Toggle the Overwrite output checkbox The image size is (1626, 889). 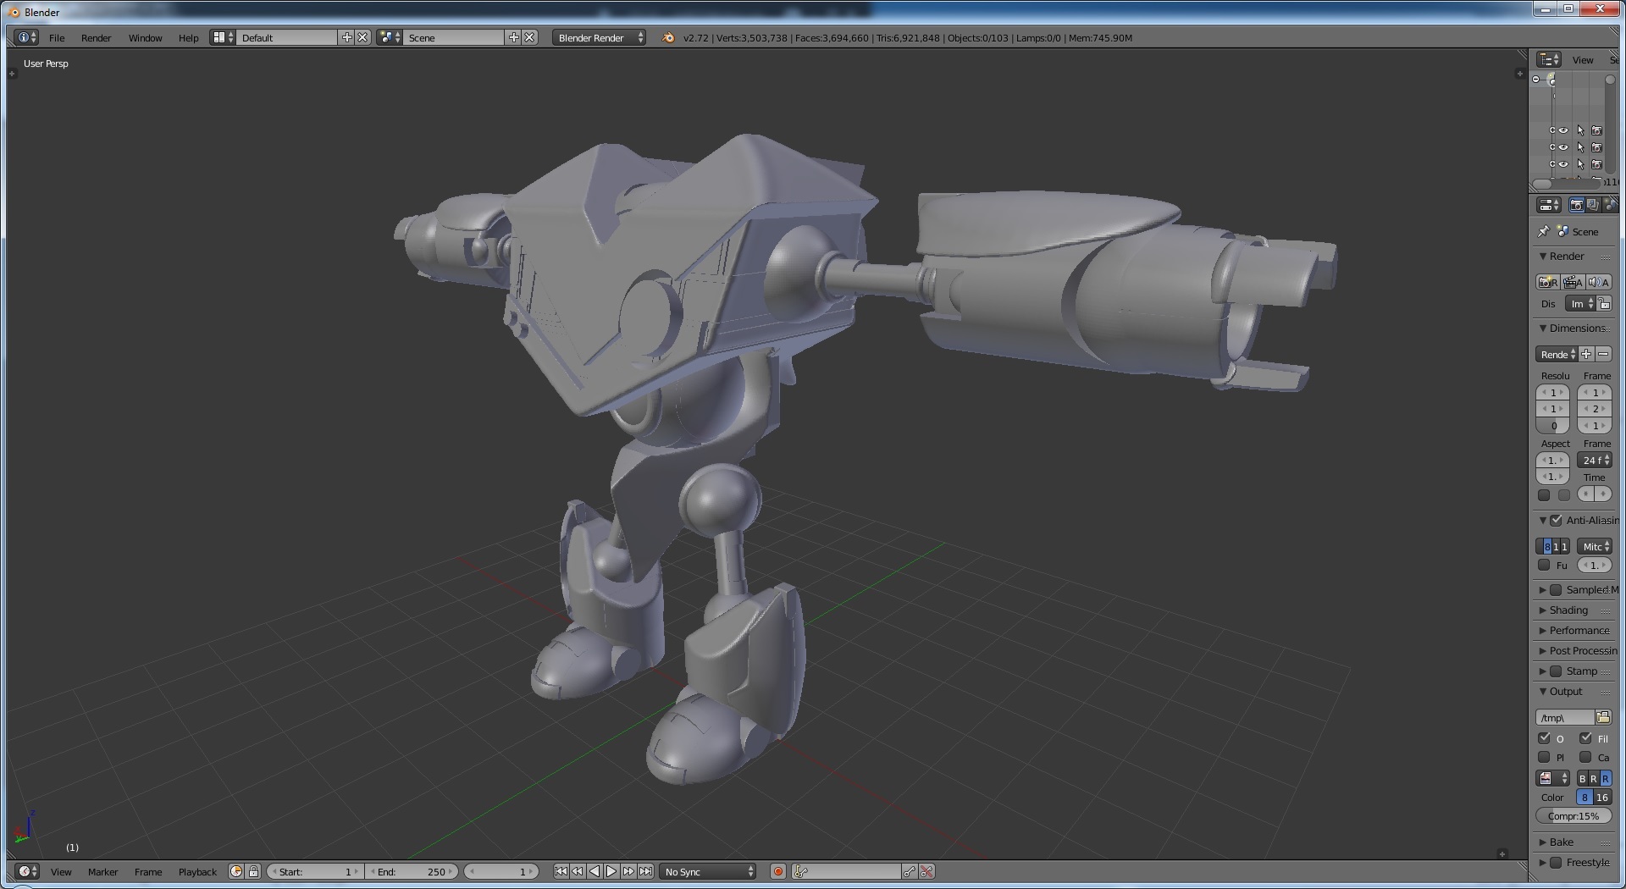click(1544, 738)
